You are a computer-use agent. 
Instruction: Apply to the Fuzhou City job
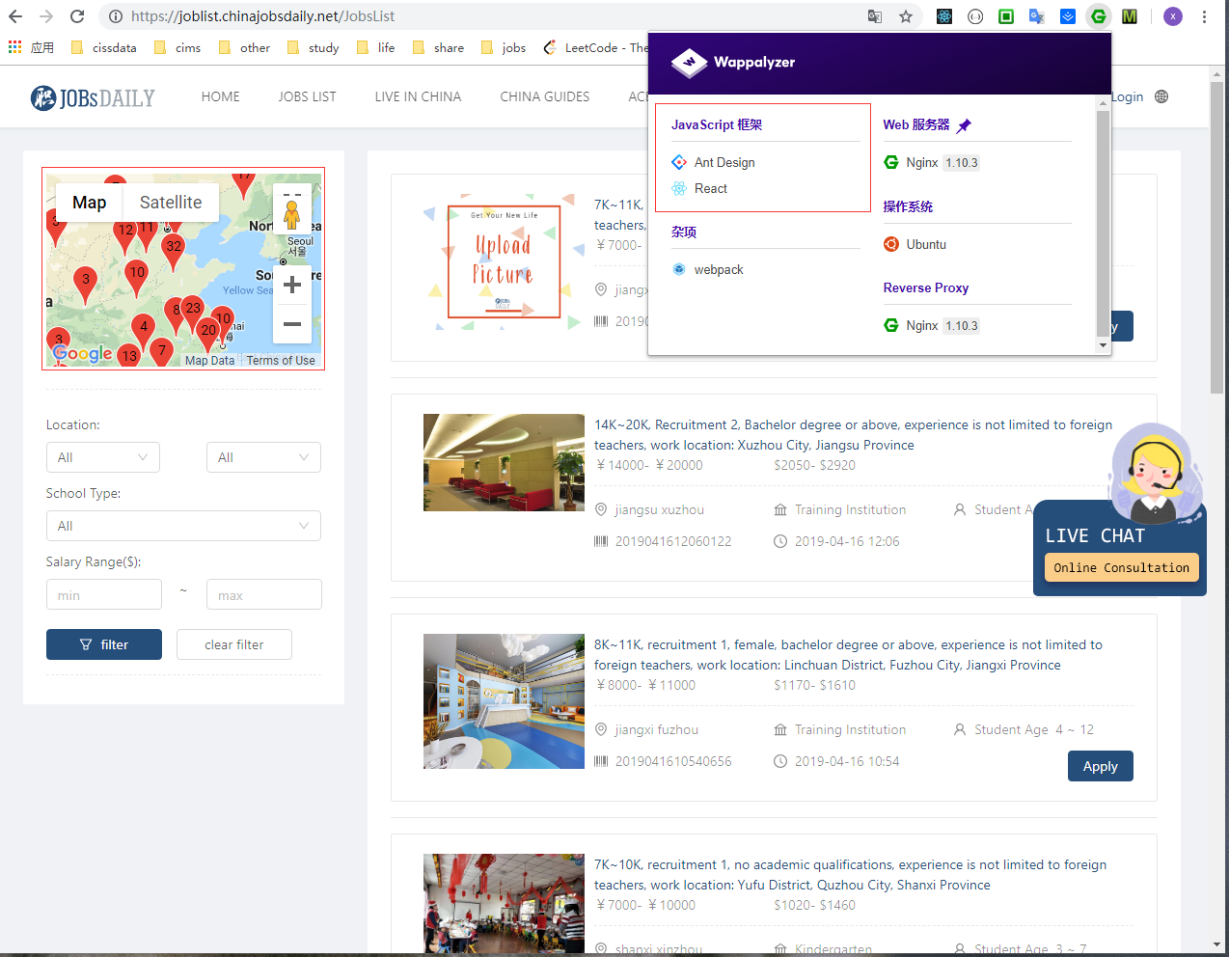point(1101,766)
